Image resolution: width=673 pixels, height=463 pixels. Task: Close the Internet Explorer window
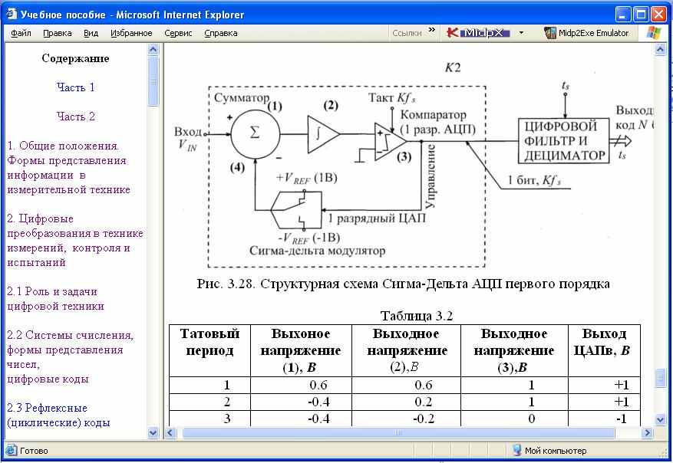pyautogui.click(x=658, y=15)
